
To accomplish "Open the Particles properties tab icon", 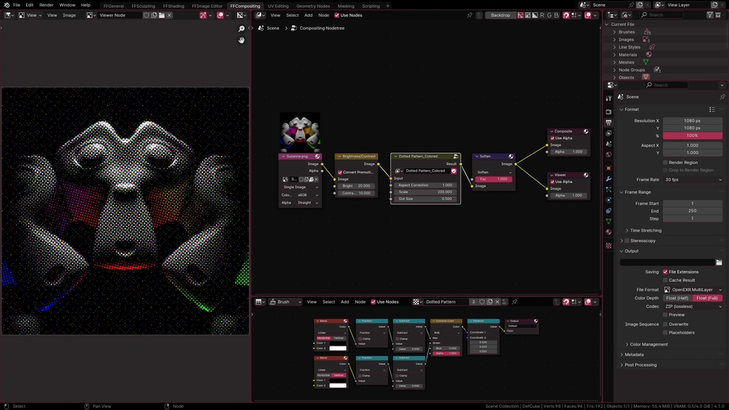I will [x=609, y=189].
